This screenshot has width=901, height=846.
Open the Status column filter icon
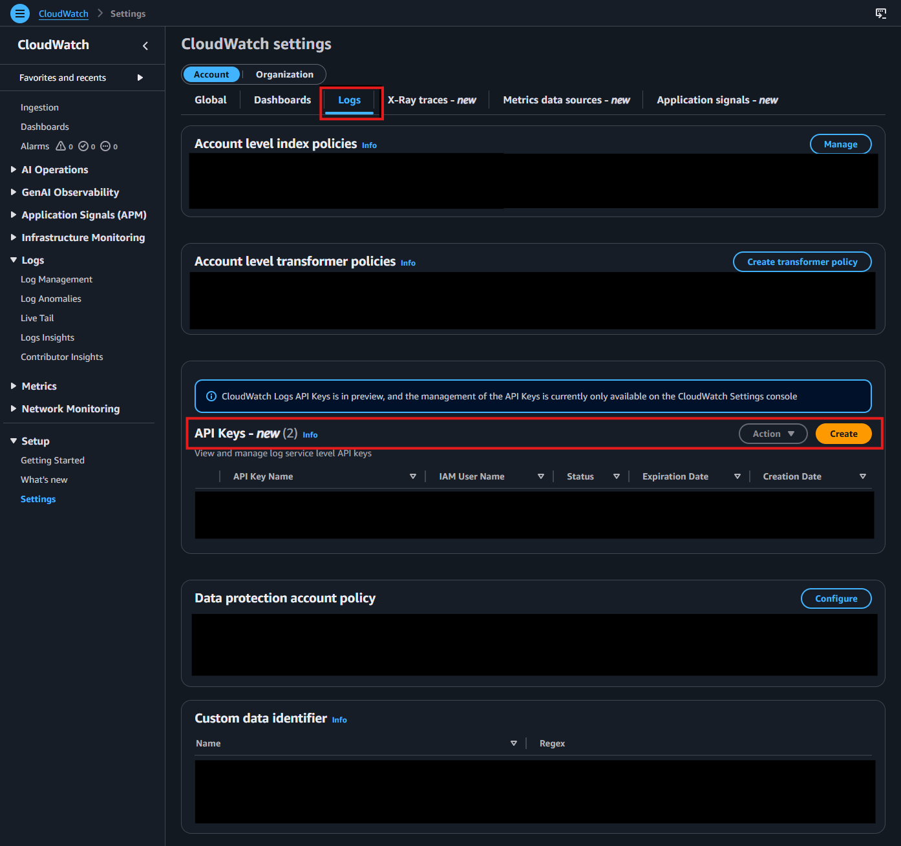coord(616,476)
